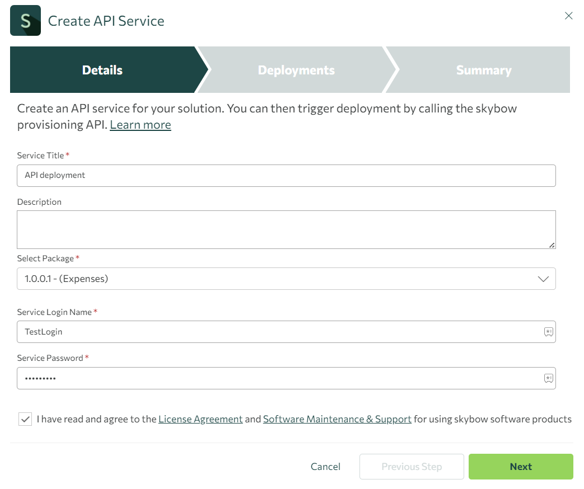Click the skybow logo icon
The width and height of the screenshot is (584, 489).
coord(25,20)
